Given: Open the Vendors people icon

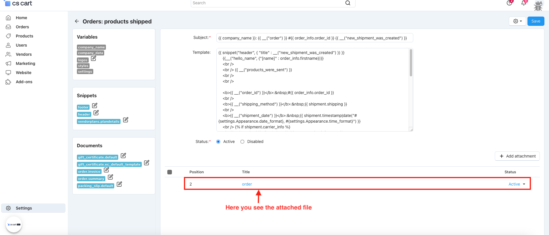Looking at the screenshot, I should (8, 54).
